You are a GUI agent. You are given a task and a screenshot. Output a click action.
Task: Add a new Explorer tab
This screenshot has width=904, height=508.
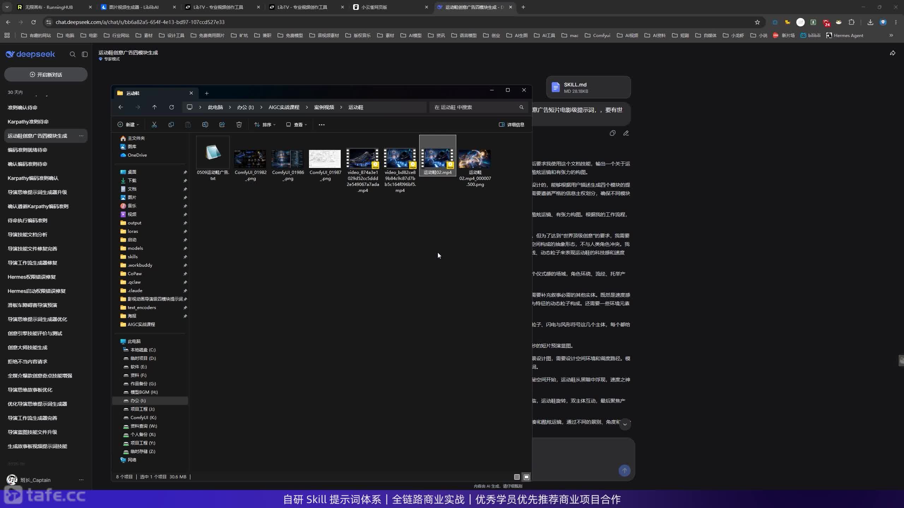coord(207,93)
